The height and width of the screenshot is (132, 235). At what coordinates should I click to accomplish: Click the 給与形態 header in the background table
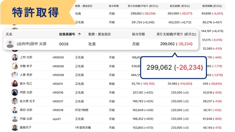[x=114, y=6]
